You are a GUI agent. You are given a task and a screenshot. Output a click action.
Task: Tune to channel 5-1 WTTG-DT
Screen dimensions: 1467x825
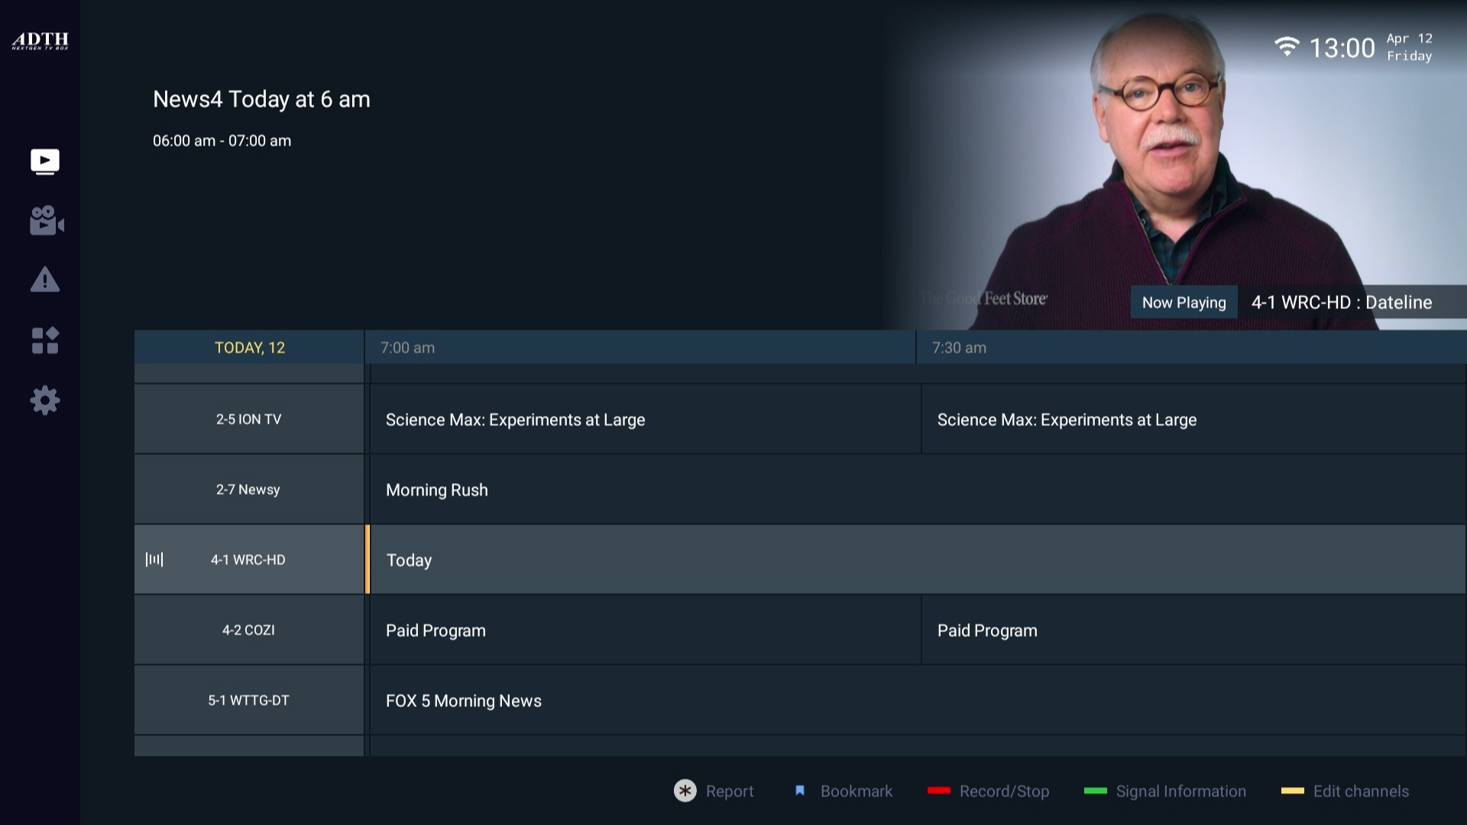click(249, 700)
